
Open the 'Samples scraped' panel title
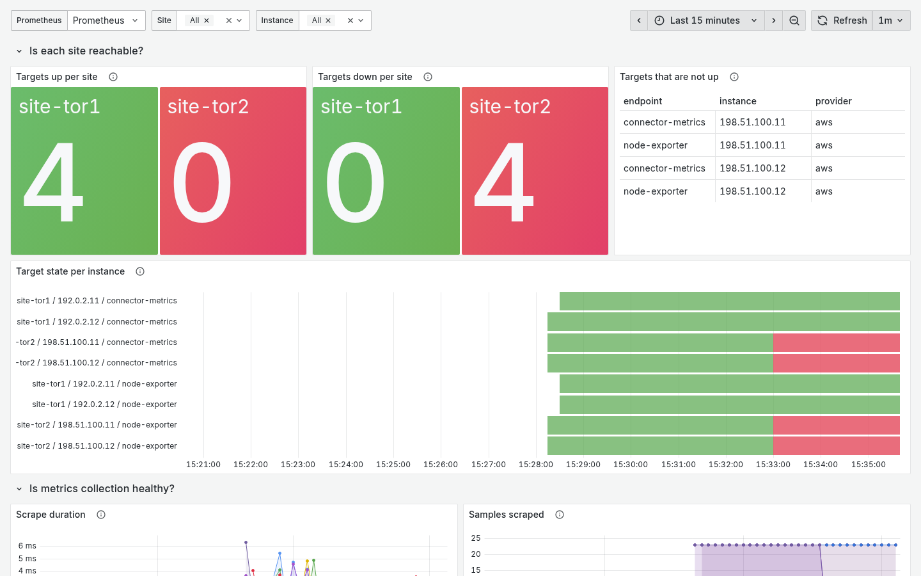click(x=507, y=515)
